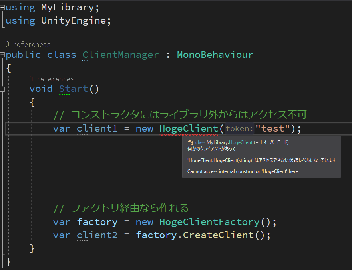Click the comment about factory creation
The image size is (352, 270).
[x=121, y=208]
